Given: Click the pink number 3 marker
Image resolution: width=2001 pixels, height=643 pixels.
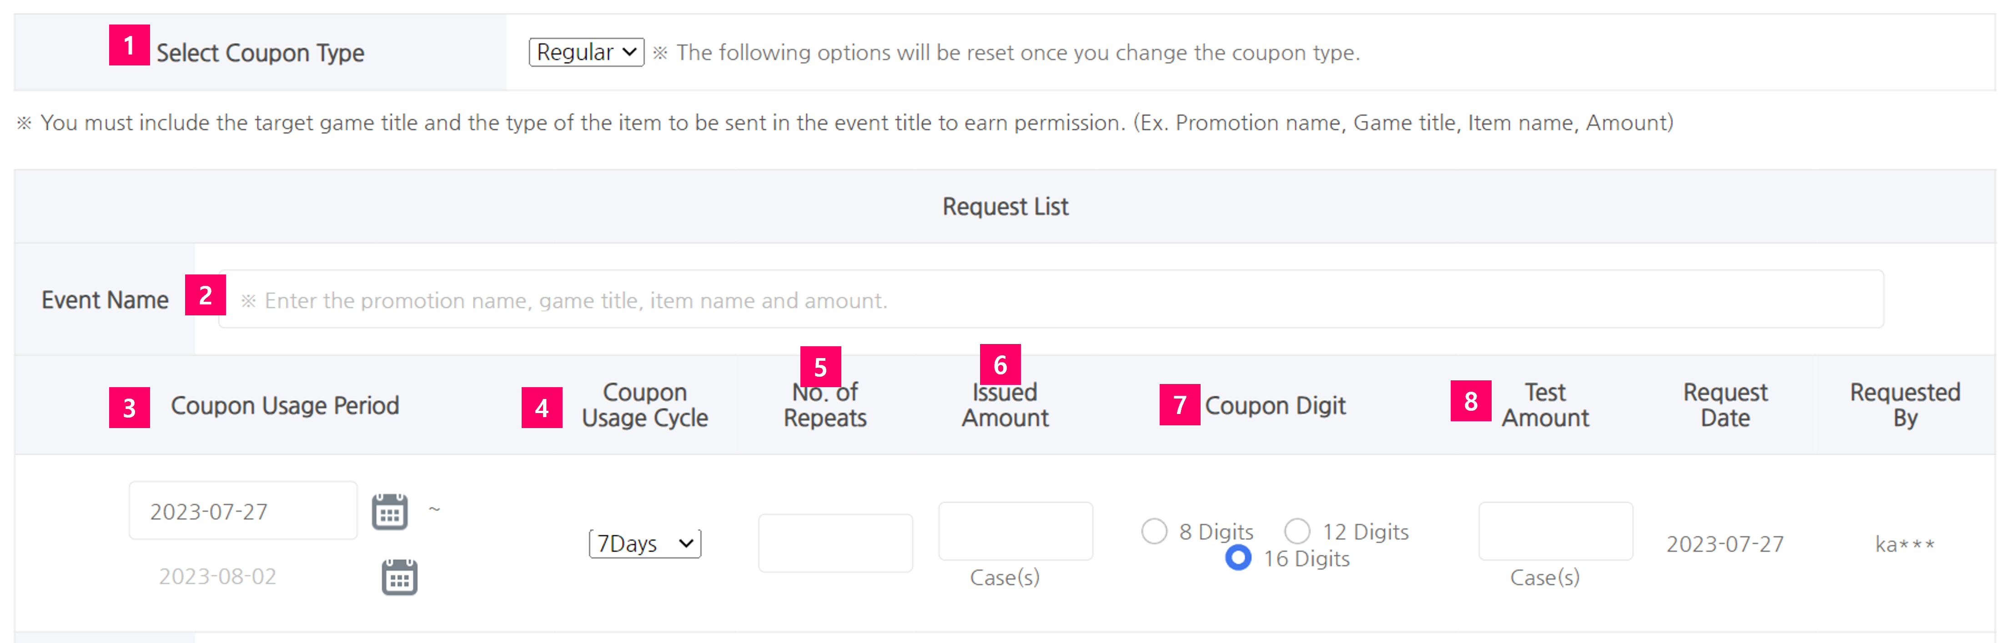Looking at the screenshot, I should [x=129, y=408].
